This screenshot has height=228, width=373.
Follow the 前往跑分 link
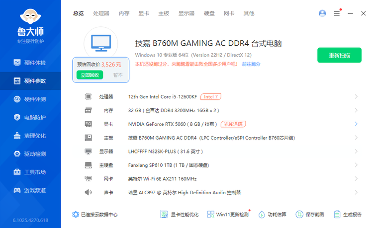point(251,64)
